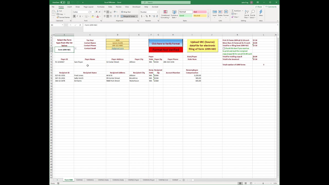
Task: Click the horizontal scrollbar at bottom
Action: click(x=233, y=180)
